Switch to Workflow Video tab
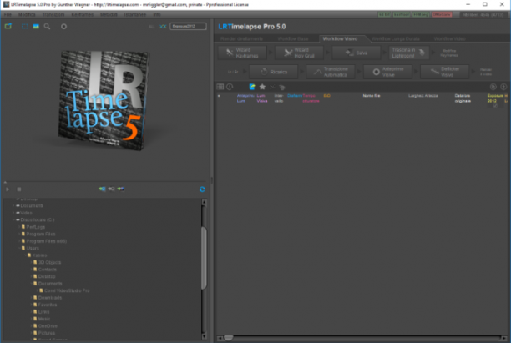This screenshot has height=343, width=511. pyautogui.click(x=449, y=38)
